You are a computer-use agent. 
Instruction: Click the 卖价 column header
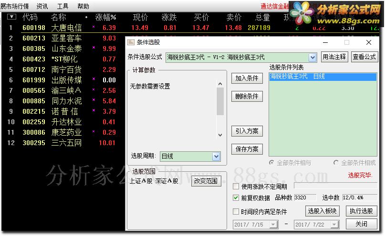click(234, 17)
